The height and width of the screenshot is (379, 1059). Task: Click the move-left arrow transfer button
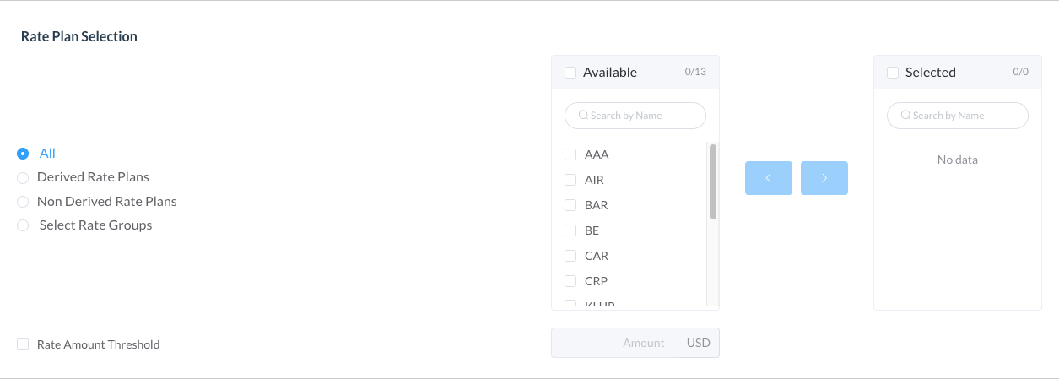click(768, 178)
